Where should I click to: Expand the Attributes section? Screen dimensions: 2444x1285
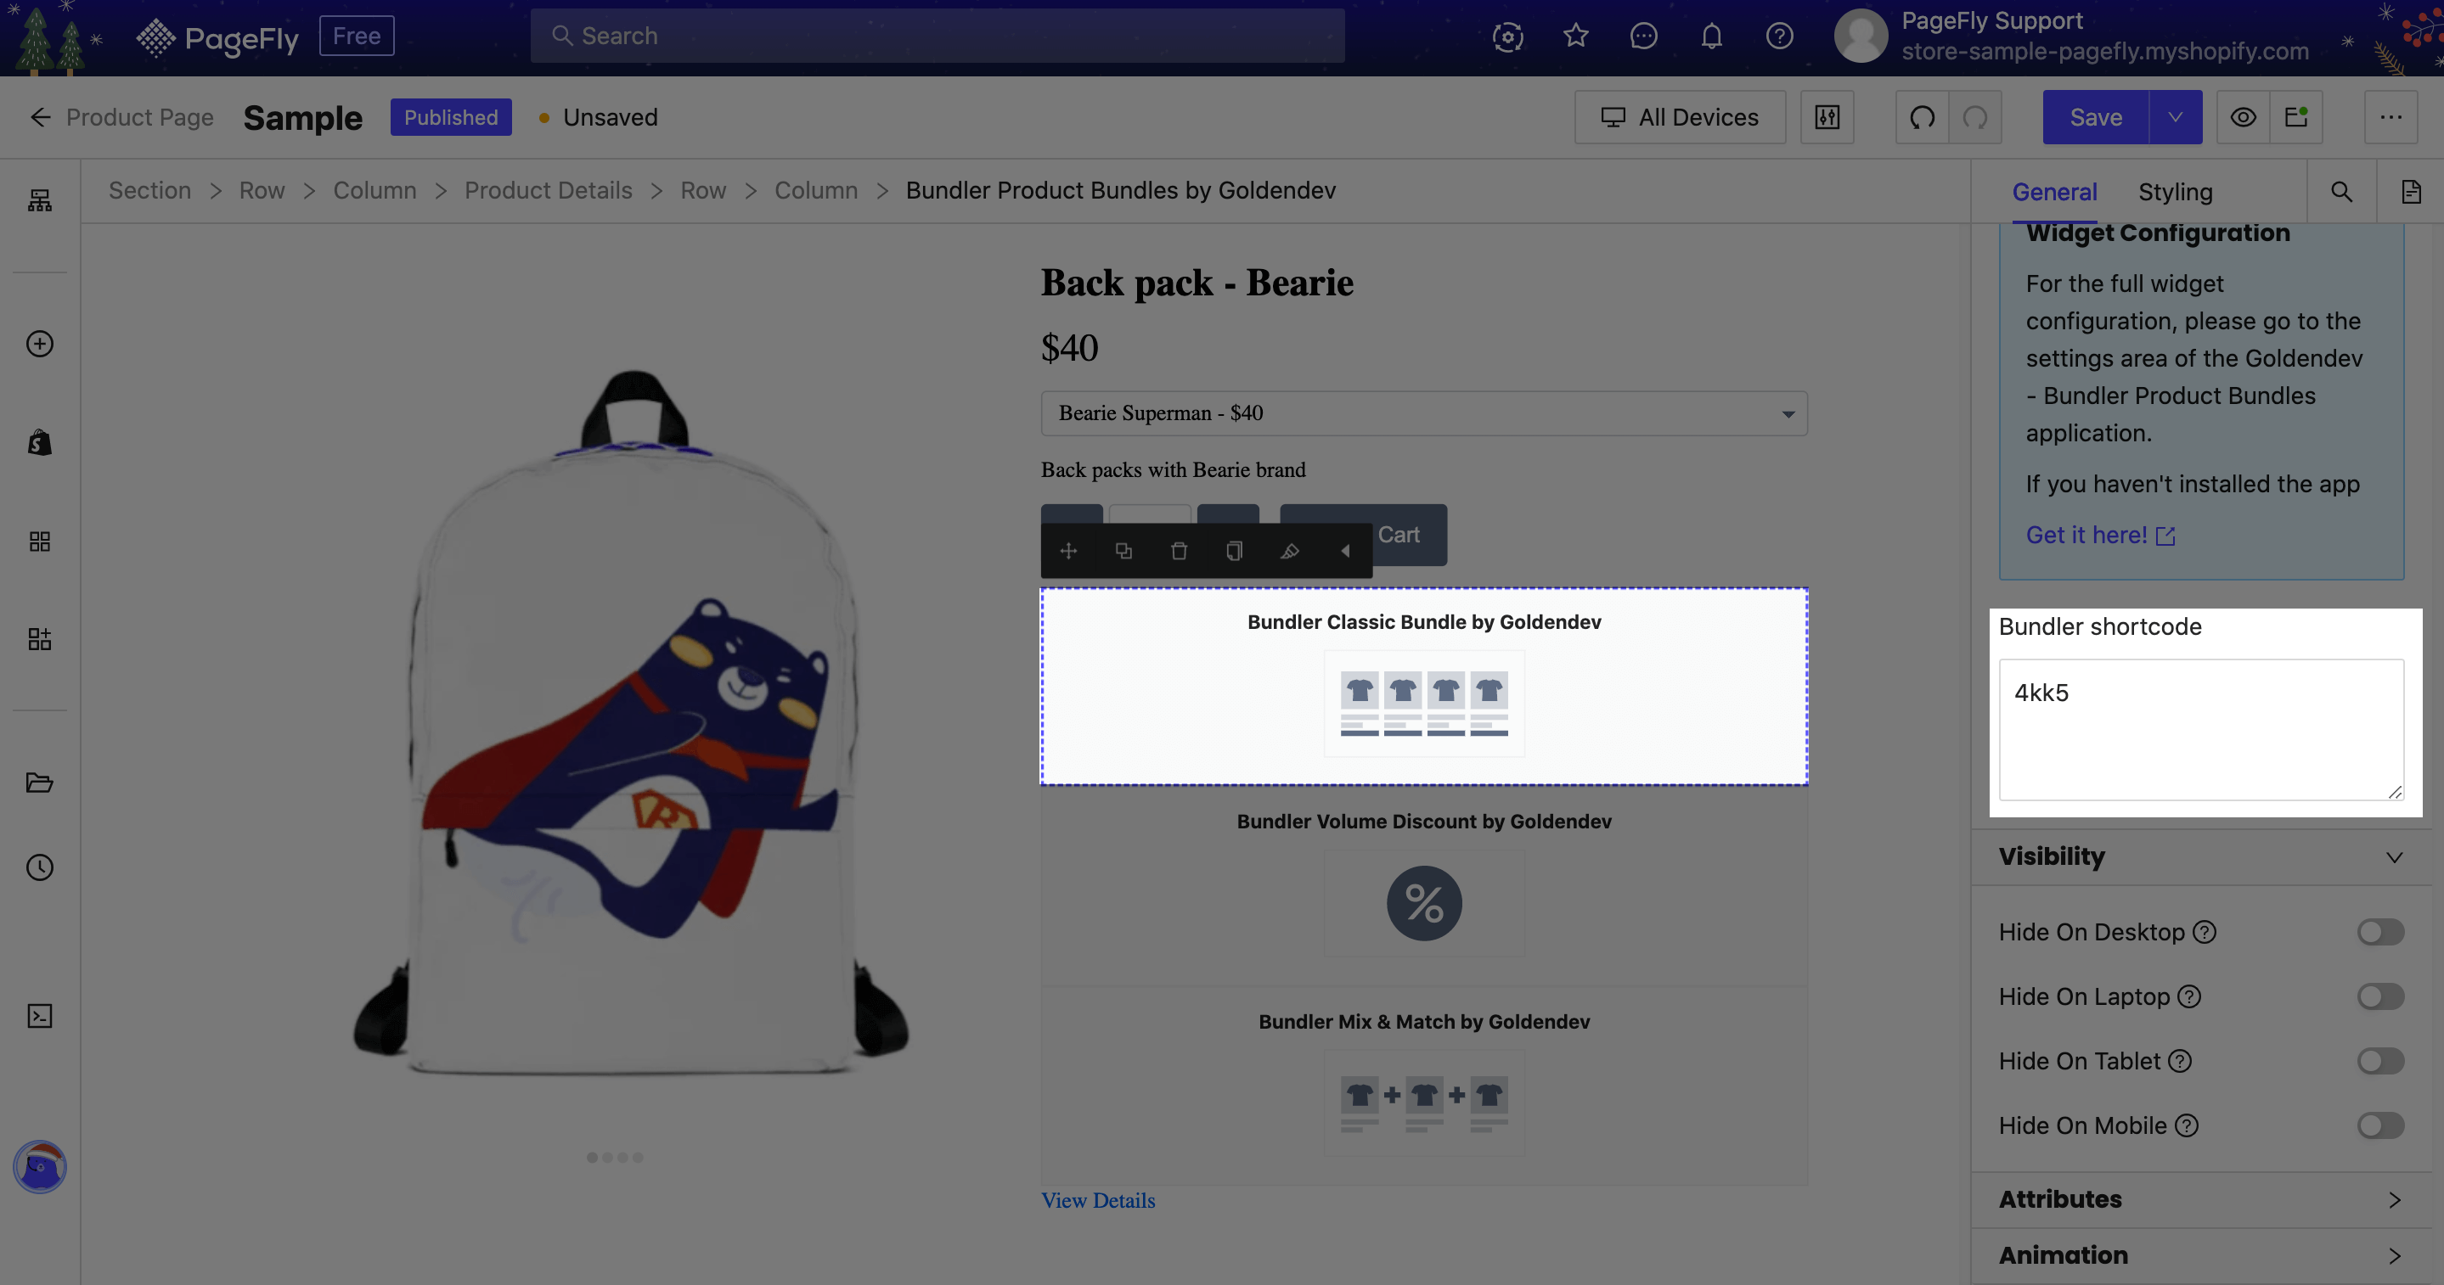point(2200,1199)
